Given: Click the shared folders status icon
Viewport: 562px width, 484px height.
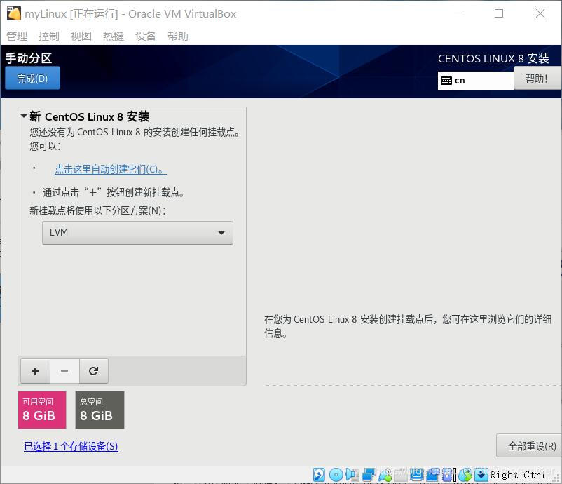Looking at the screenshot, I should (401, 475).
